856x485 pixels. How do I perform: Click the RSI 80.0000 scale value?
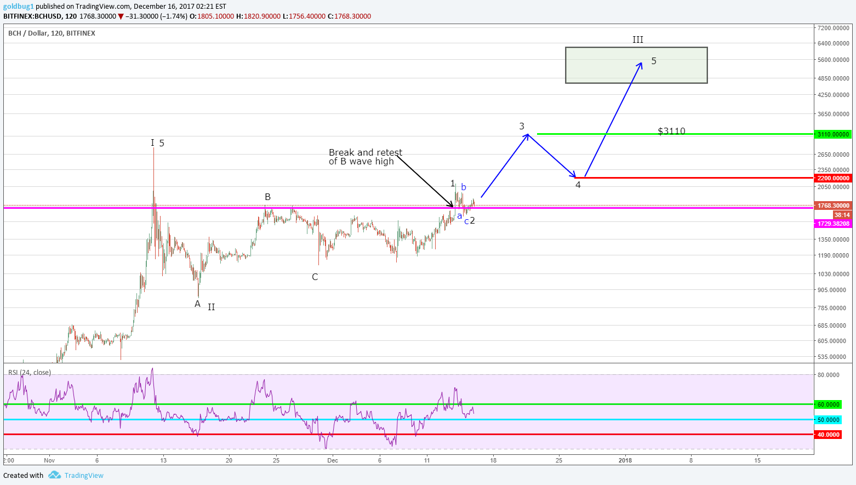pos(829,375)
